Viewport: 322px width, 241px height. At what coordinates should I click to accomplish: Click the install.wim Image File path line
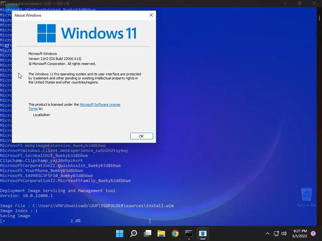tap(87, 206)
